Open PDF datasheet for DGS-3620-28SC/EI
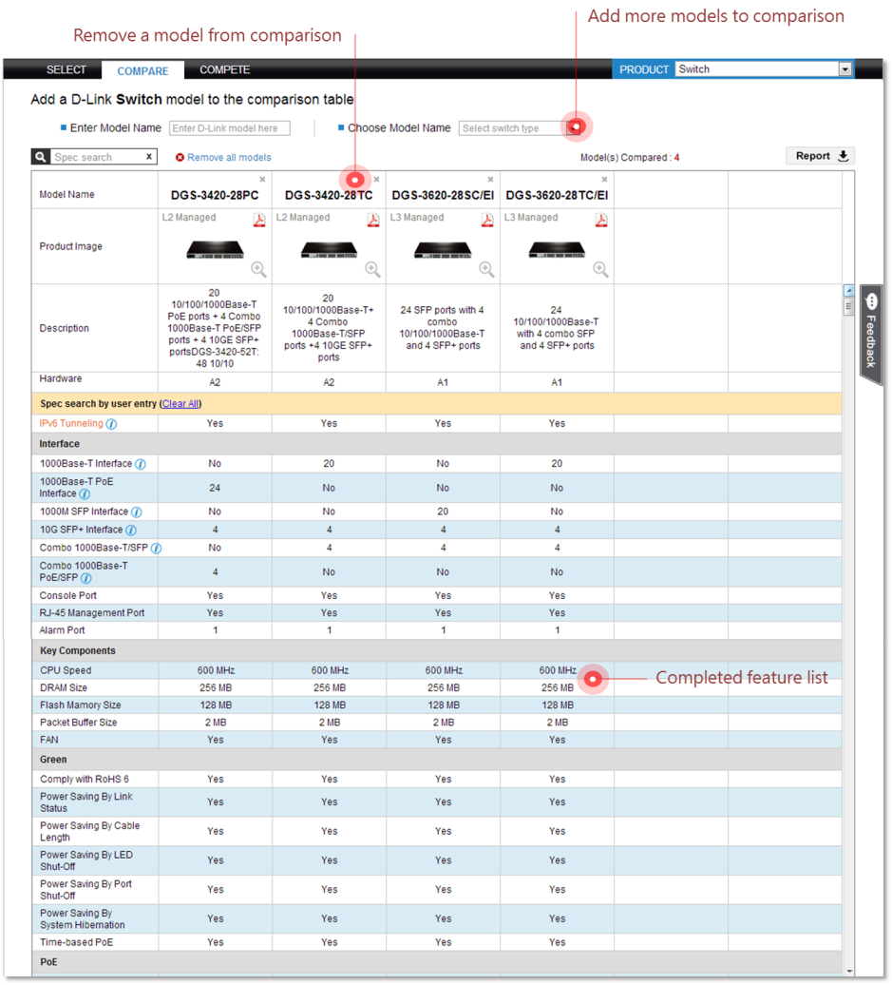892x985 pixels. click(487, 220)
